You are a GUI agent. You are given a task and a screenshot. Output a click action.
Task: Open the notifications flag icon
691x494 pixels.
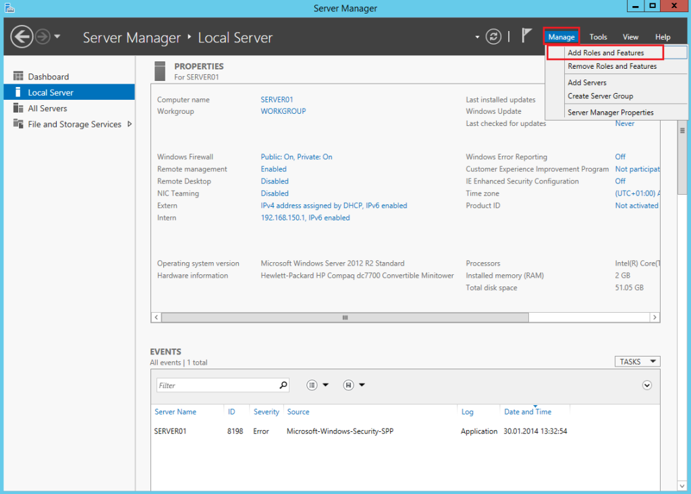(527, 36)
